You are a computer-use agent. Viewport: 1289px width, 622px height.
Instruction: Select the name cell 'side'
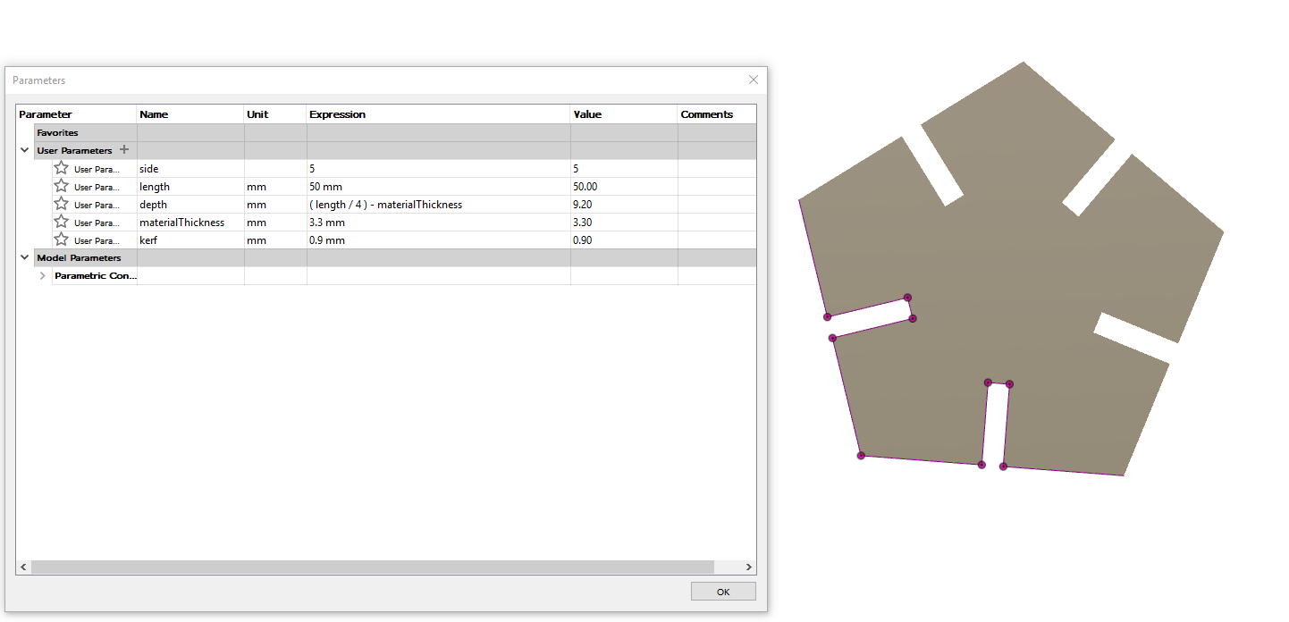tap(190, 168)
